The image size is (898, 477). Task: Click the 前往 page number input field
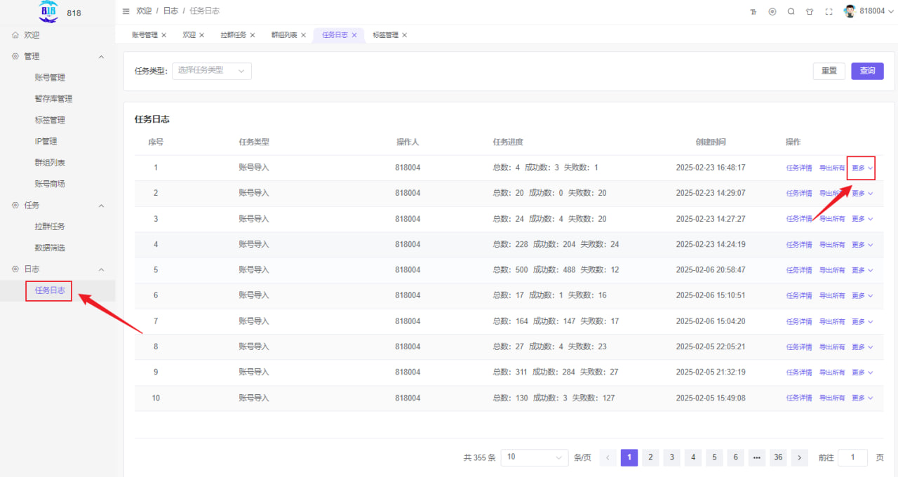tap(853, 457)
